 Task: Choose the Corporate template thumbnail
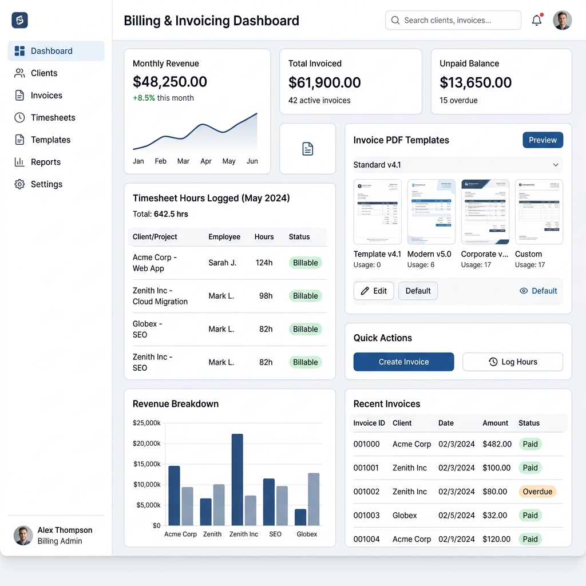[485, 212]
